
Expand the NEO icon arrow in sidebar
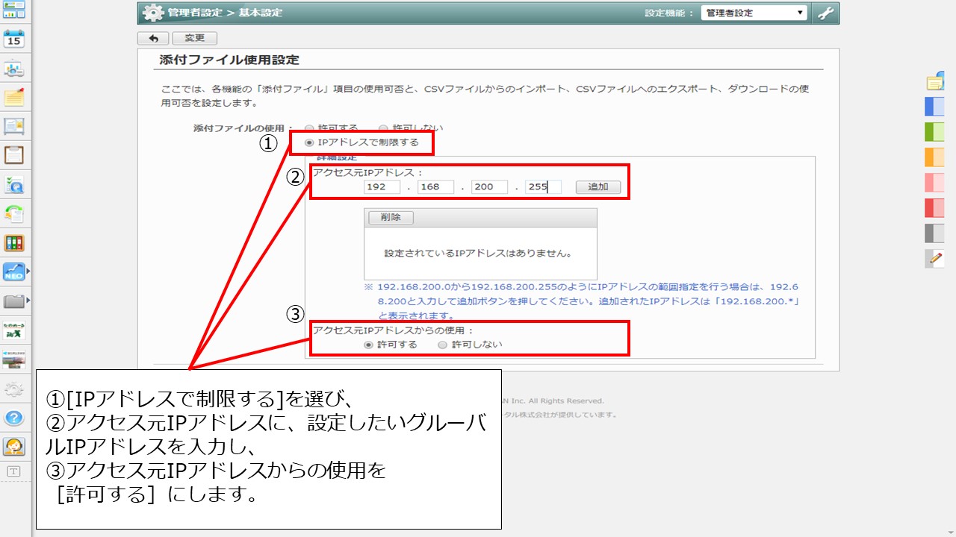click(x=29, y=272)
